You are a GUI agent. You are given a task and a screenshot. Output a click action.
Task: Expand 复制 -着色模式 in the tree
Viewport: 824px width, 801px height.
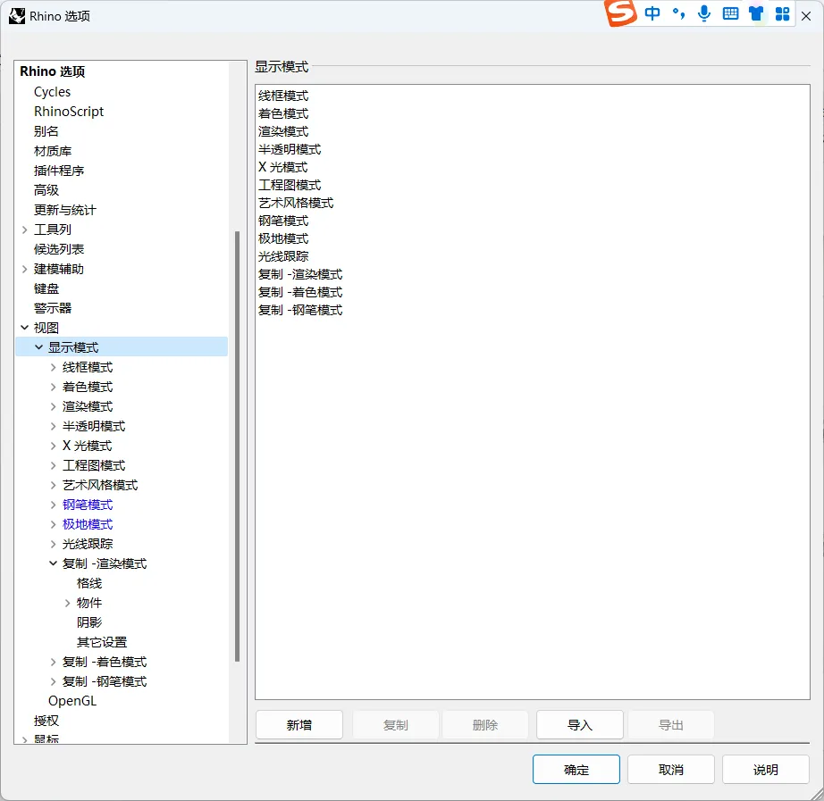[x=53, y=662]
